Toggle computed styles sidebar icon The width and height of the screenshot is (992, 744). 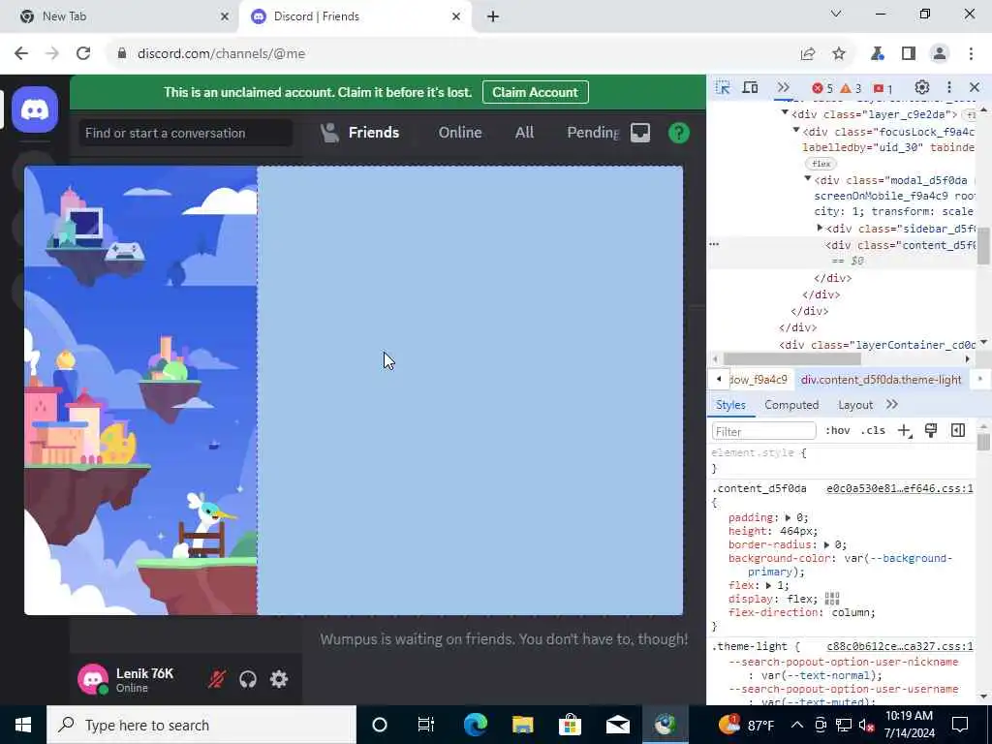point(958,431)
